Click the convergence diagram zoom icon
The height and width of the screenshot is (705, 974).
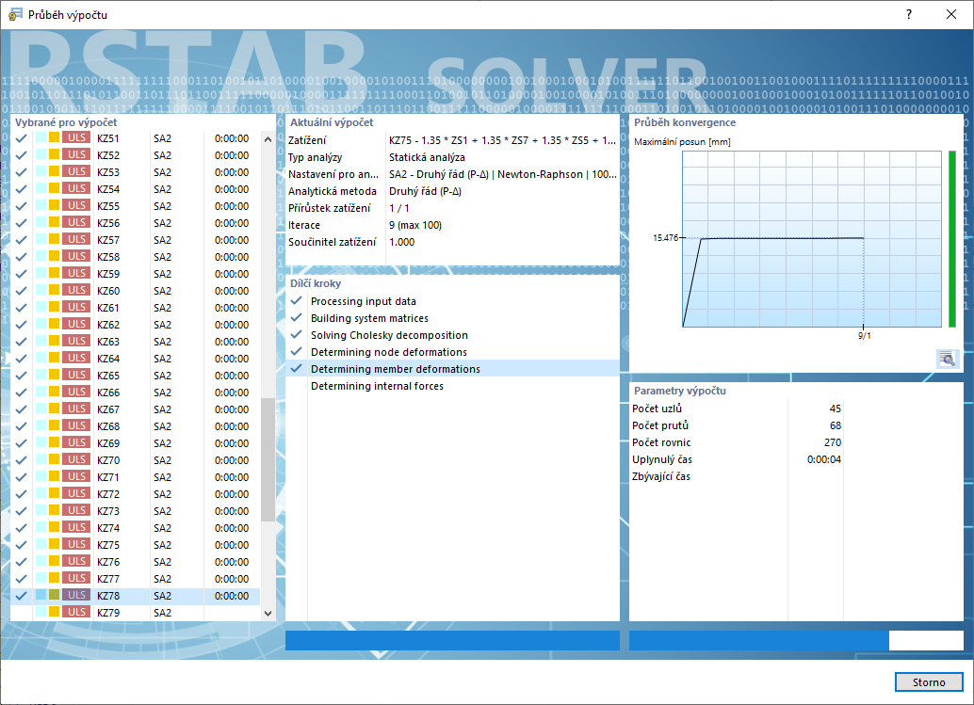947,359
